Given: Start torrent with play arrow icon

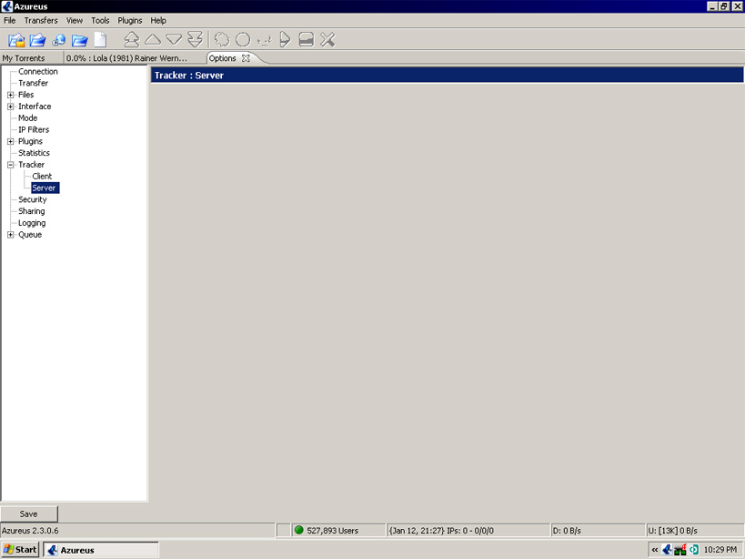Looking at the screenshot, I should (285, 39).
